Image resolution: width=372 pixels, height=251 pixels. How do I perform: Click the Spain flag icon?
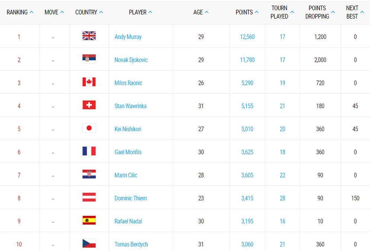click(x=89, y=221)
